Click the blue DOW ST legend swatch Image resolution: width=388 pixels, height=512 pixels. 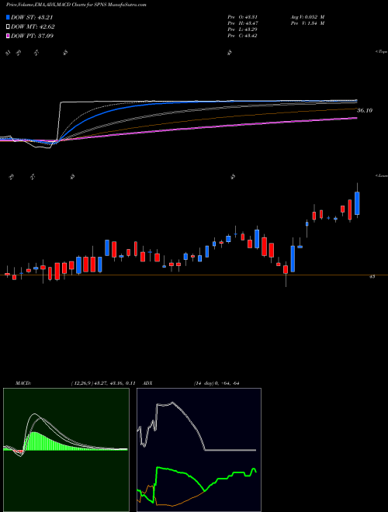[x=9, y=17]
